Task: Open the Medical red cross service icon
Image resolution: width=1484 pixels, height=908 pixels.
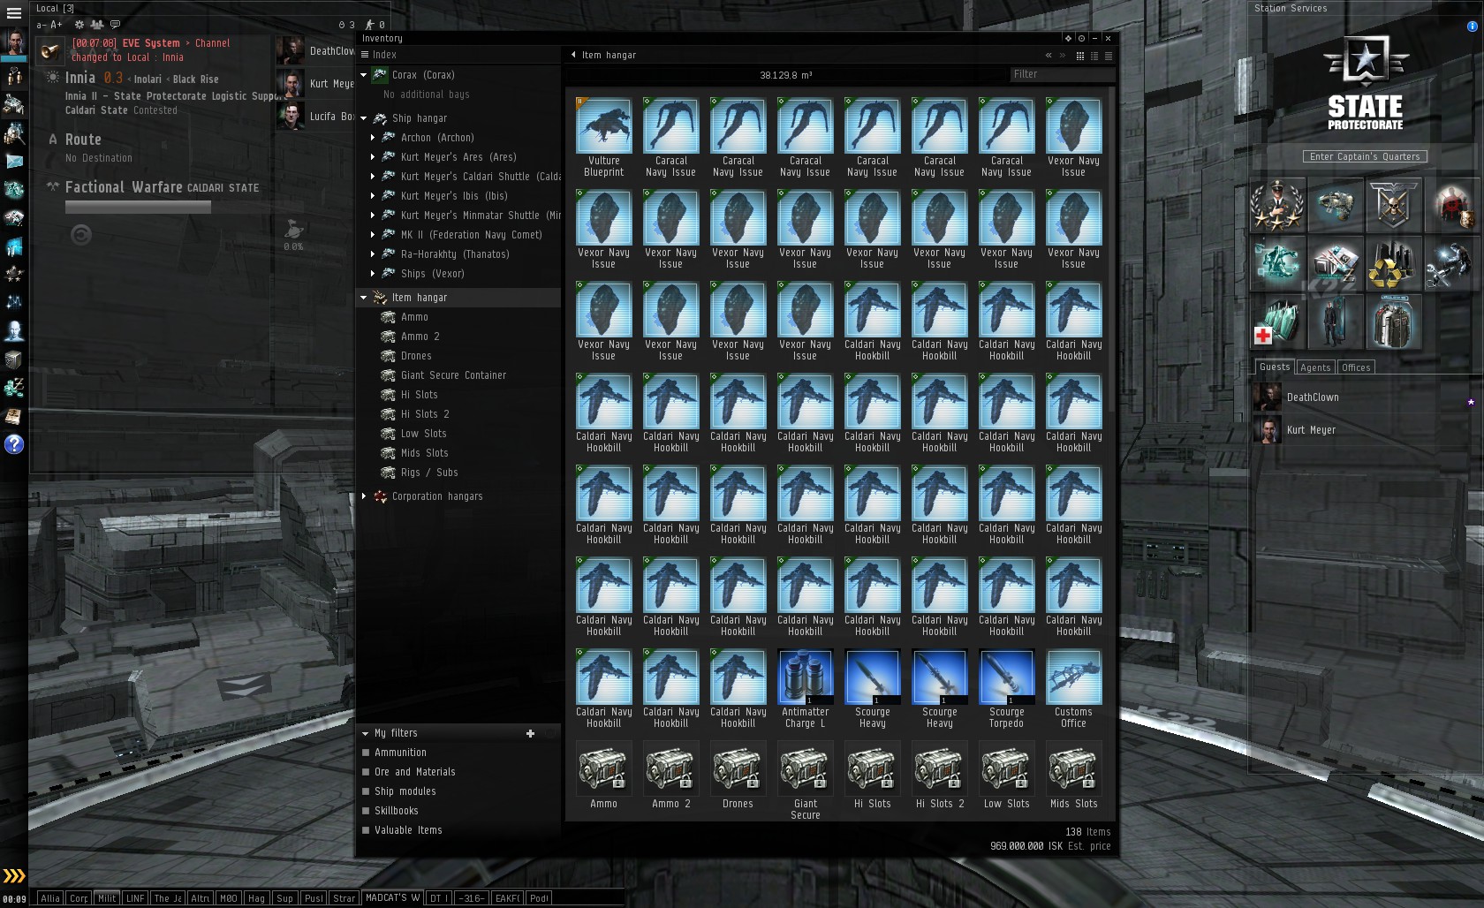Action: (x=1277, y=321)
